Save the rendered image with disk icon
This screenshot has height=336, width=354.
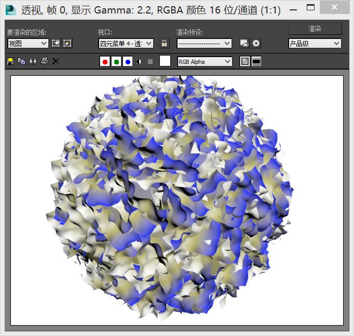click(10, 61)
